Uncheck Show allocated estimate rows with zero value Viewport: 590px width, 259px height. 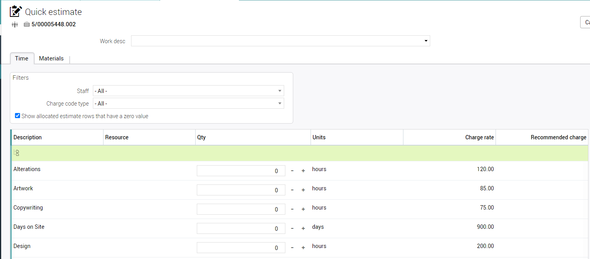[x=17, y=116]
